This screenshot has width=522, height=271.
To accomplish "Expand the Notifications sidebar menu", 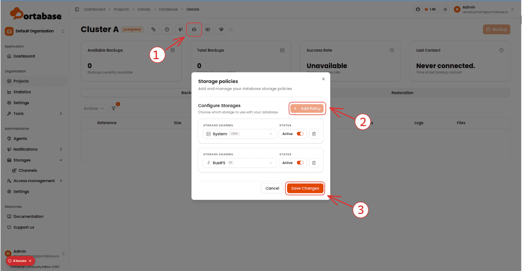I will pyautogui.click(x=35, y=149).
